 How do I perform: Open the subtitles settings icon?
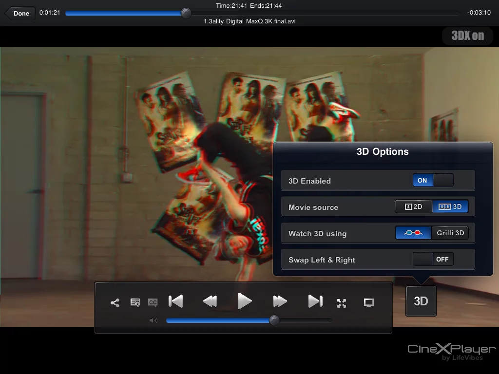(135, 302)
